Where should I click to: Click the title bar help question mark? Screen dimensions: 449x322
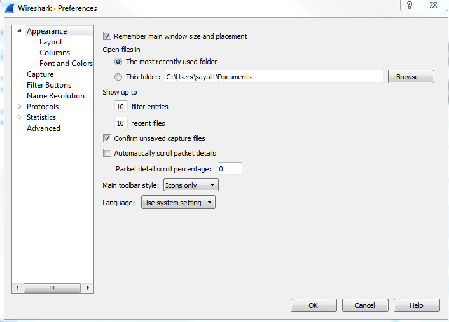coord(409,5)
